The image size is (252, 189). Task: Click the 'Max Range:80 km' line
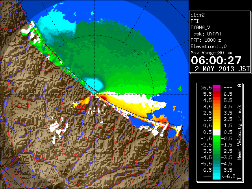211,53
